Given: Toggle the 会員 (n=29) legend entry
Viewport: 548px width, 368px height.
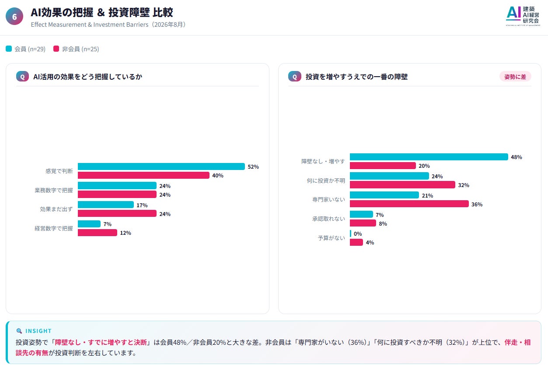Looking at the screenshot, I should click(25, 49).
